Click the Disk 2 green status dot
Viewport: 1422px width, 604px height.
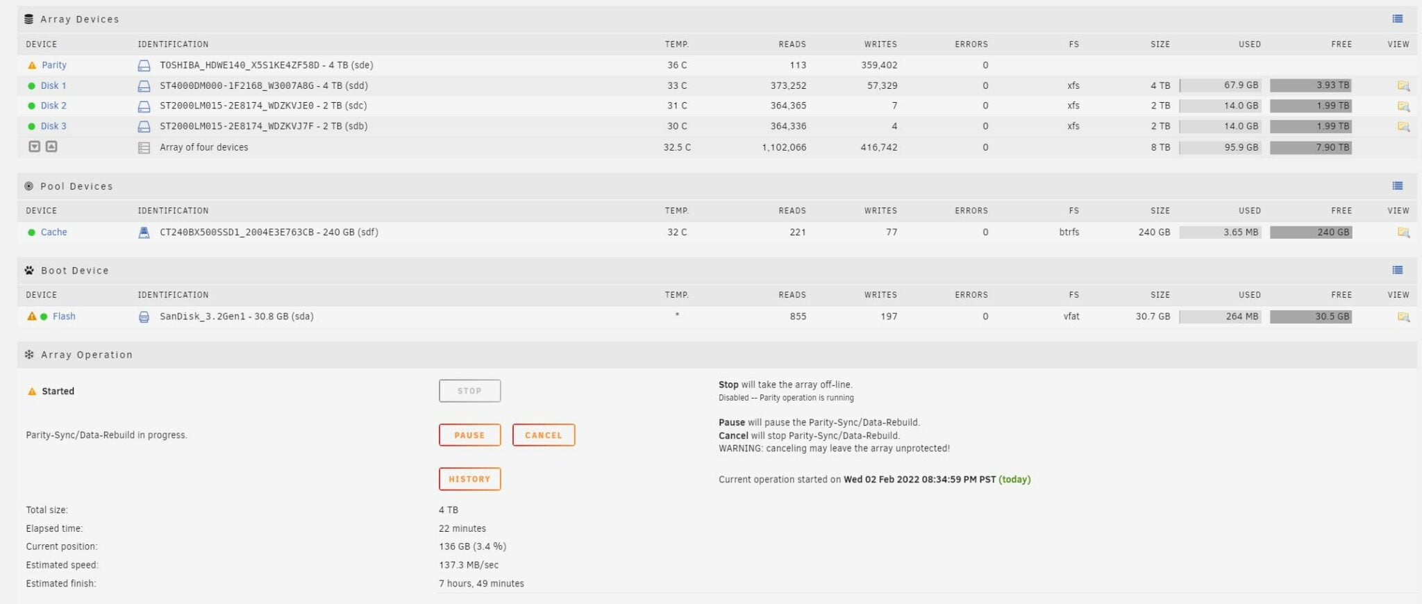tap(31, 106)
